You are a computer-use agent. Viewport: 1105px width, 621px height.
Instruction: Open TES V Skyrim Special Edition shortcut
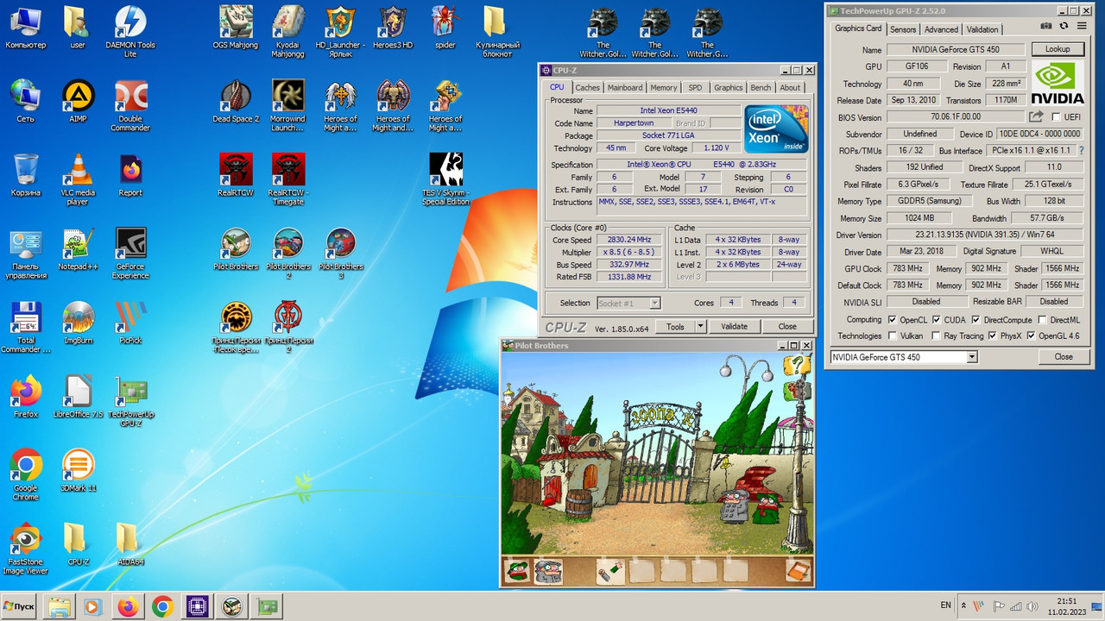point(445,179)
